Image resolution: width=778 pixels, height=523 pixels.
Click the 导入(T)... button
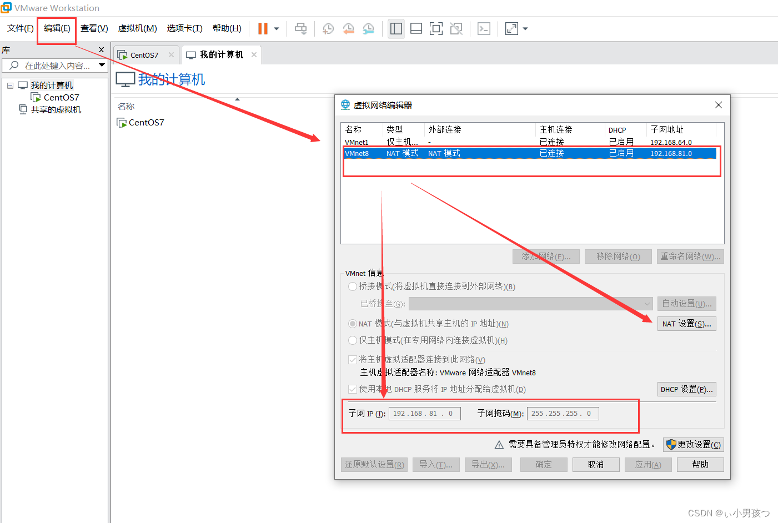pos(436,465)
